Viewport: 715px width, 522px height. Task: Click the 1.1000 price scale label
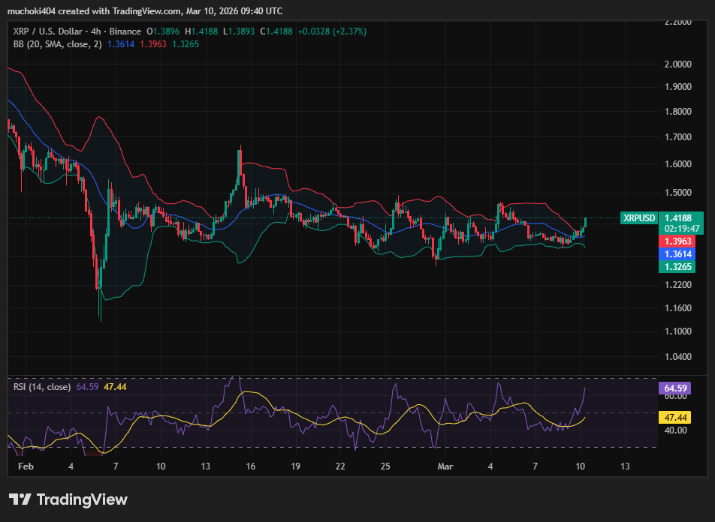point(677,331)
